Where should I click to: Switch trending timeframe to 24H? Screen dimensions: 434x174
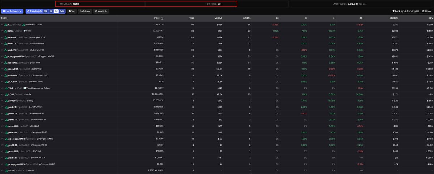pos(62,11)
